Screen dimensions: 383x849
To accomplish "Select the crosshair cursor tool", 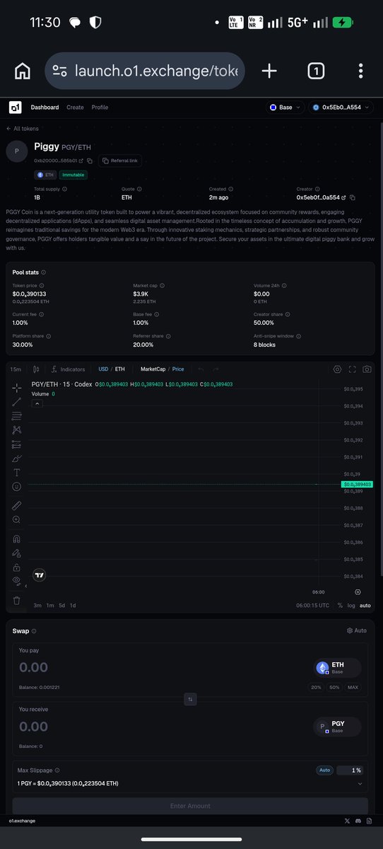I will pos(17,388).
